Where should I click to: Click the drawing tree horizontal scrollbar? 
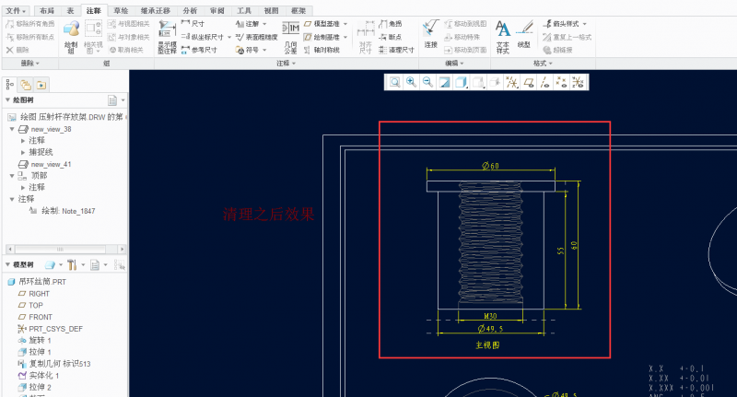tap(64, 249)
